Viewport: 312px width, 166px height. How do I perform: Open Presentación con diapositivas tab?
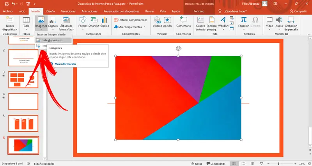(x=121, y=11)
